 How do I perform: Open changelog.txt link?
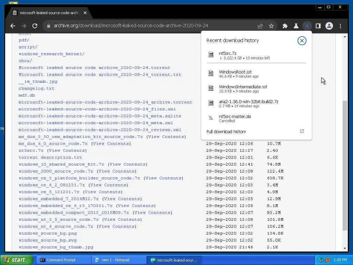[x=37, y=88]
